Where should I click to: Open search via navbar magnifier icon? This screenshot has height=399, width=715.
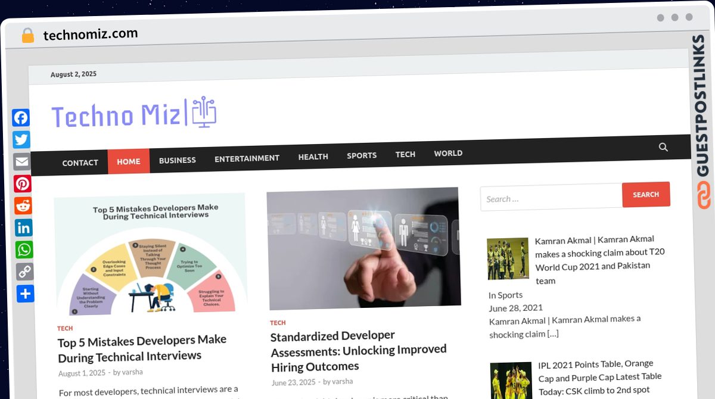[x=663, y=147]
